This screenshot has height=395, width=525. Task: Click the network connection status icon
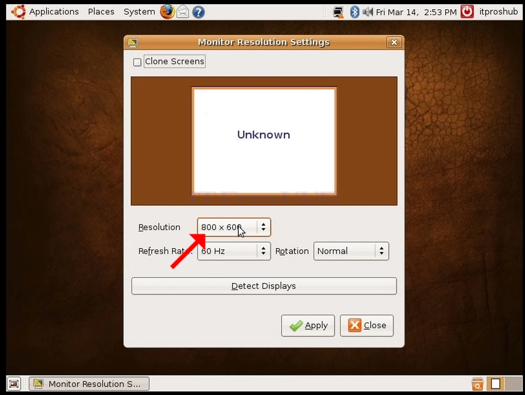coord(339,12)
